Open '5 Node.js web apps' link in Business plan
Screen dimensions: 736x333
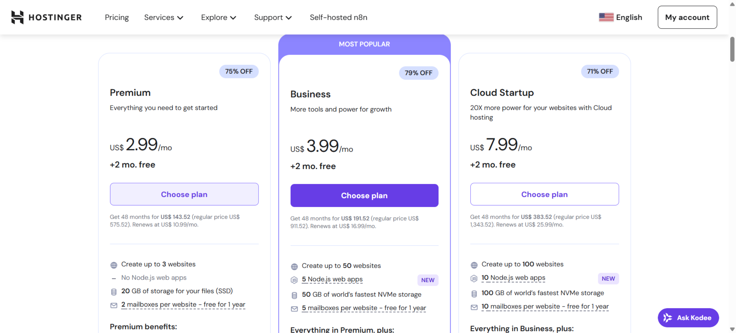tap(332, 279)
